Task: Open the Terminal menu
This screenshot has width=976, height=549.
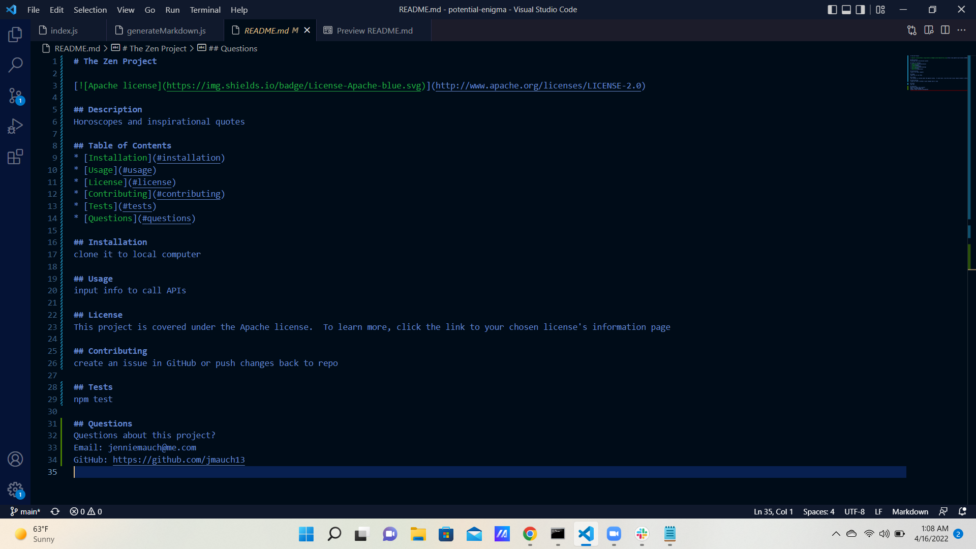Action: tap(204, 10)
